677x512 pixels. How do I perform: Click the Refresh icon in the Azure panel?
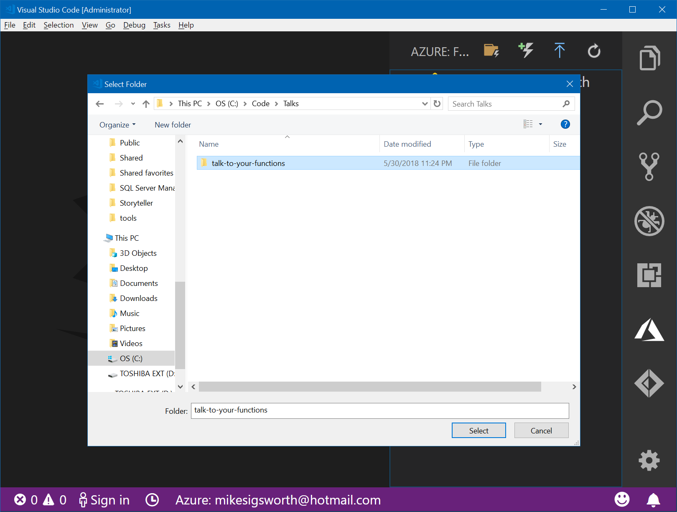(x=594, y=51)
